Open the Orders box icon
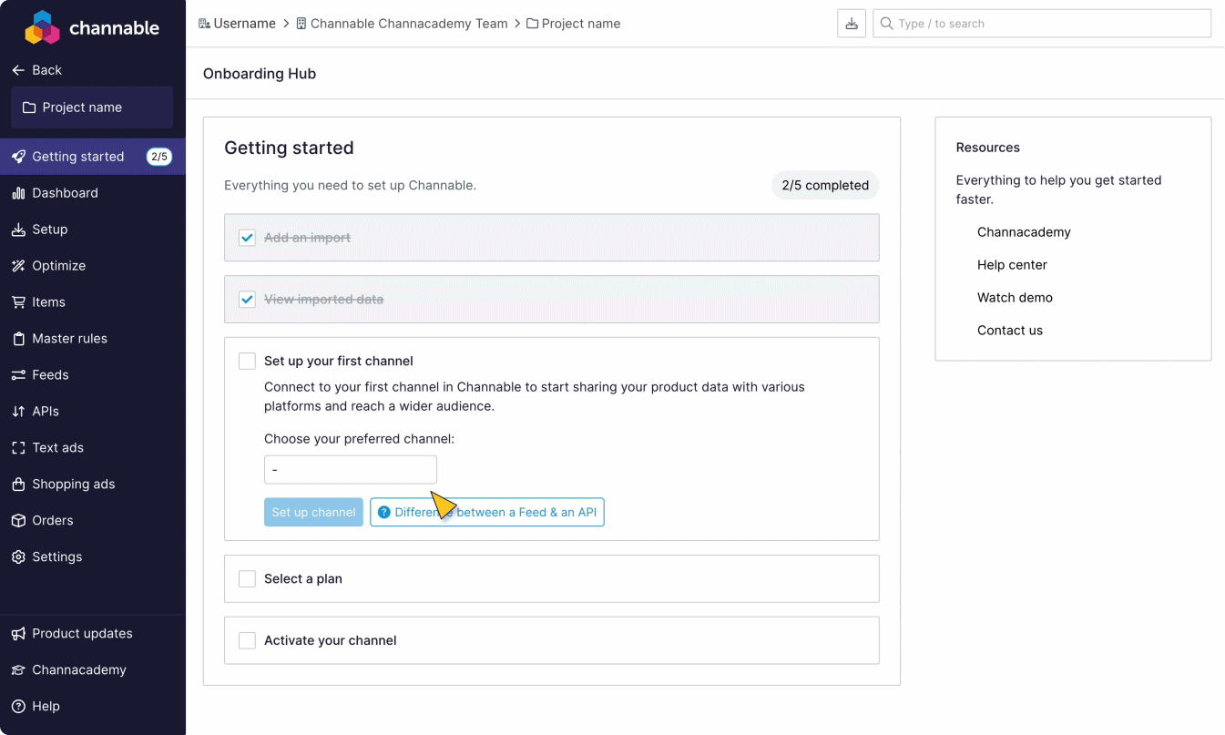This screenshot has width=1225, height=735. [x=18, y=521]
